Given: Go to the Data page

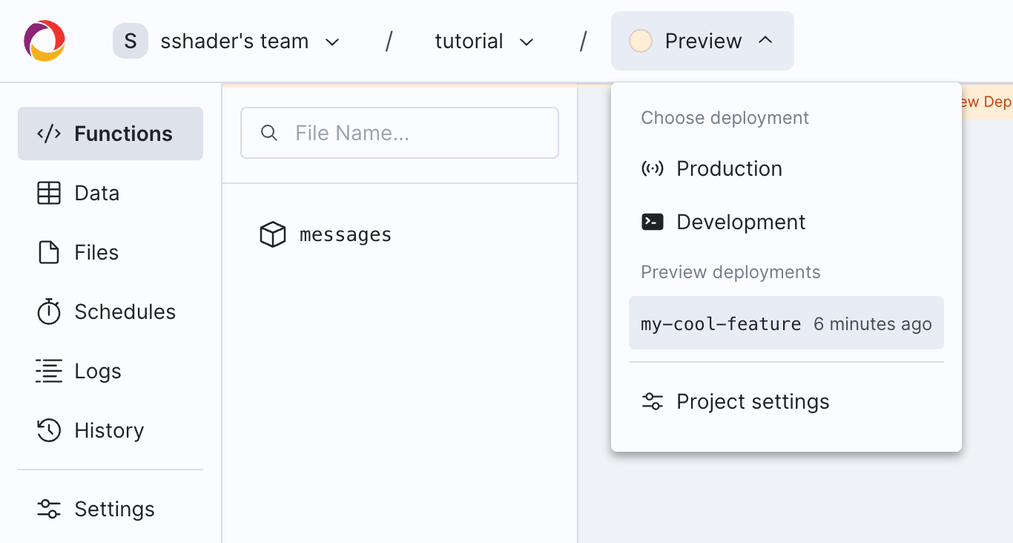Looking at the screenshot, I should coord(110,193).
